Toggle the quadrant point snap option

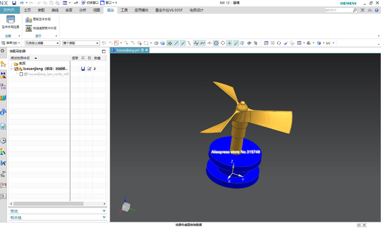tap(223, 43)
